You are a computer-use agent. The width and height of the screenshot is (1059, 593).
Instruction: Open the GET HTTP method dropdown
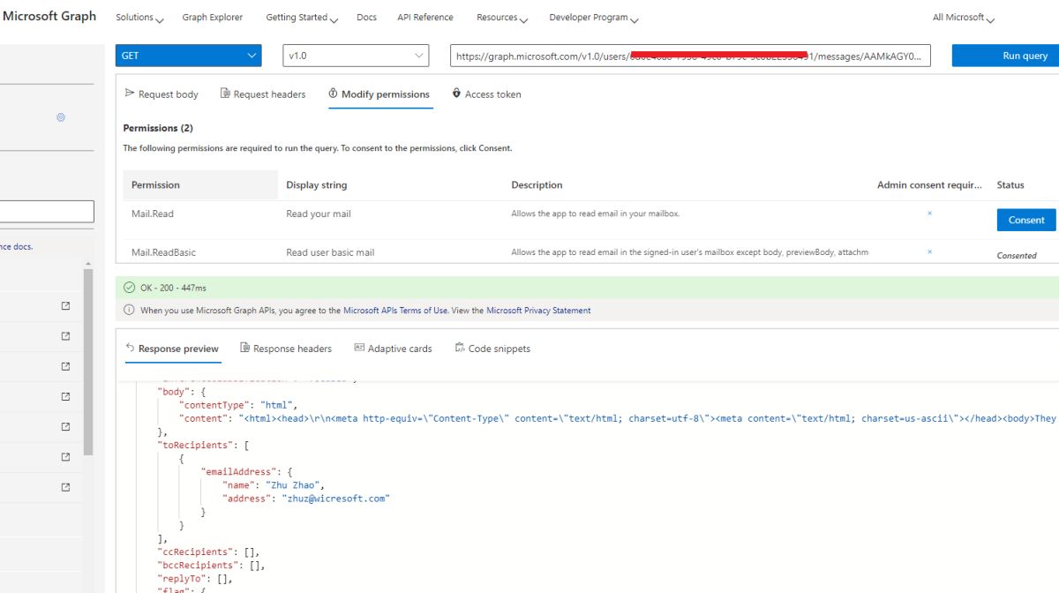click(x=189, y=56)
